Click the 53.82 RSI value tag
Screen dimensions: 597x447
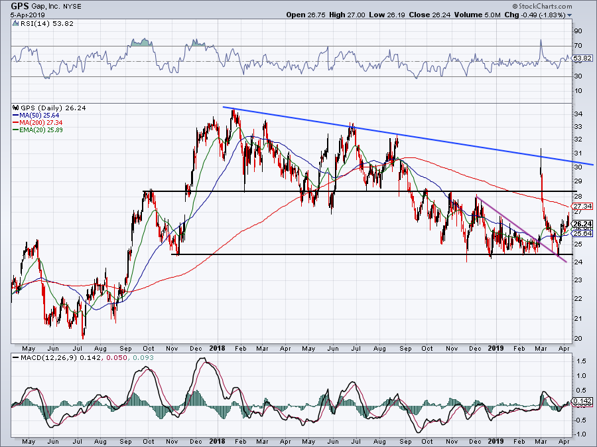(x=582, y=58)
